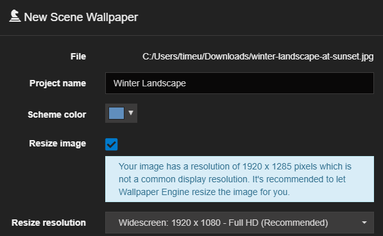The width and height of the screenshot is (383, 236).
Task: Place the cursor after the Winter Landscape text
Action: [x=187, y=83]
